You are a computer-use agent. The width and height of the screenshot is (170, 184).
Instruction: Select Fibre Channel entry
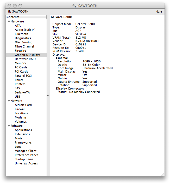[24, 46]
